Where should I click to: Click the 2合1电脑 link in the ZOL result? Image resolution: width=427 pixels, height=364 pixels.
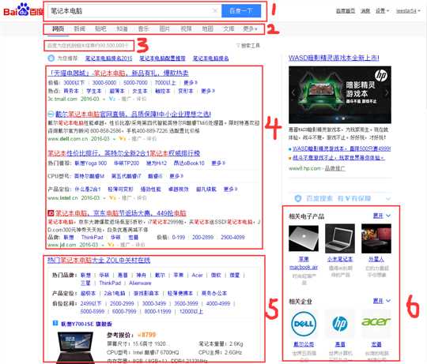click(115, 293)
